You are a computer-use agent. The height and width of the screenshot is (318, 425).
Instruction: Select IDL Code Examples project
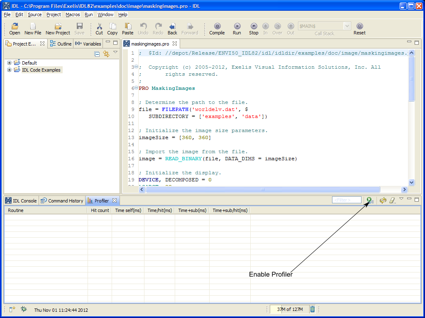coord(41,70)
